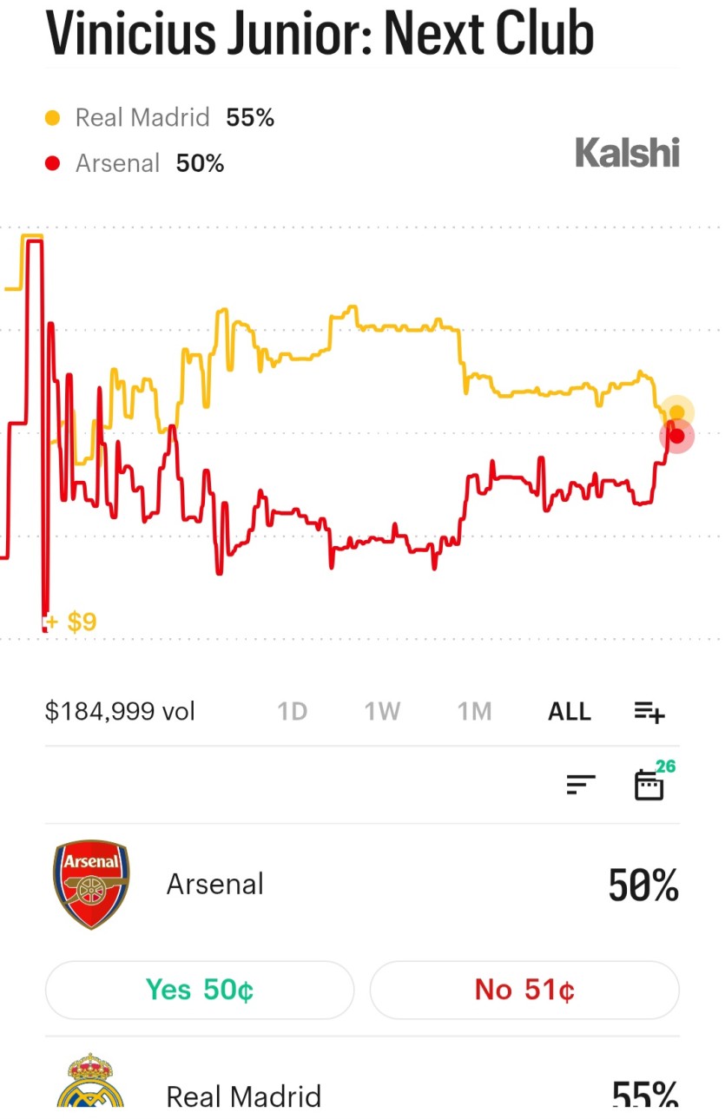Viewport: 725px width, 1119px height.
Task: Select the 1W time range
Action: (382, 712)
